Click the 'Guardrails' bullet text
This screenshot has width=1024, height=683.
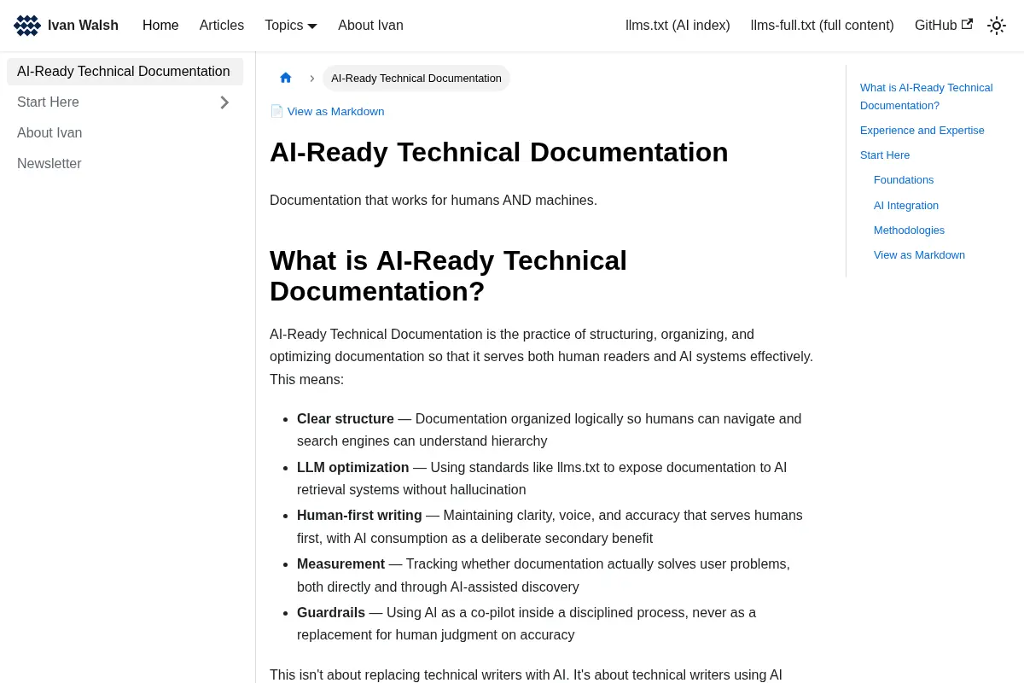[x=331, y=613]
